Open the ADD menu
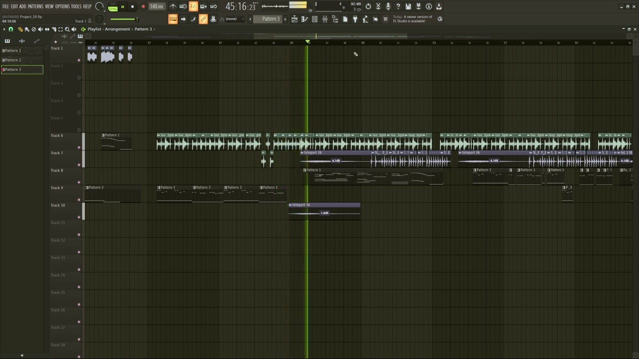Image resolution: width=639 pixels, height=359 pixels. pyautogui.click(x=22, y=6)
